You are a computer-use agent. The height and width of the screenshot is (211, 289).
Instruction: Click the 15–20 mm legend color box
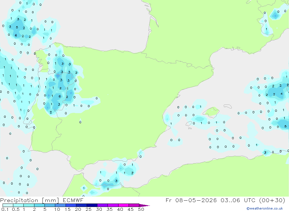[71, 205]
